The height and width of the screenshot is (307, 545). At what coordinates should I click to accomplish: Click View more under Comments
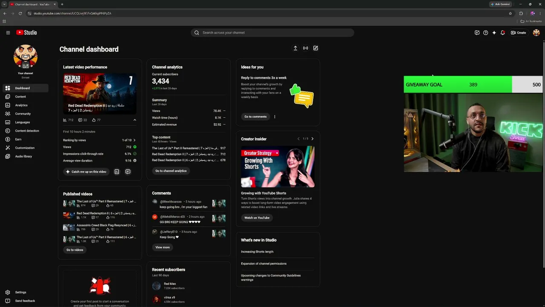click(163, 247)
